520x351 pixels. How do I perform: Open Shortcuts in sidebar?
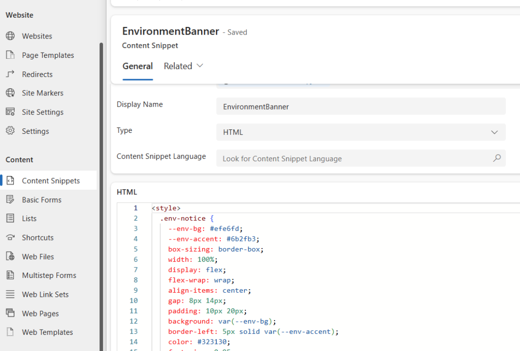point(48,237)
